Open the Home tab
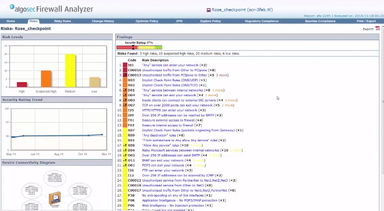The image size is (384, 211). point(11,21)
